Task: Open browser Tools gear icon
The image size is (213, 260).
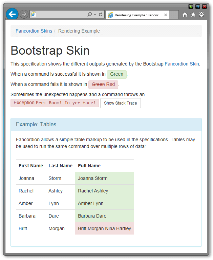Action: (x=201, y=15)
